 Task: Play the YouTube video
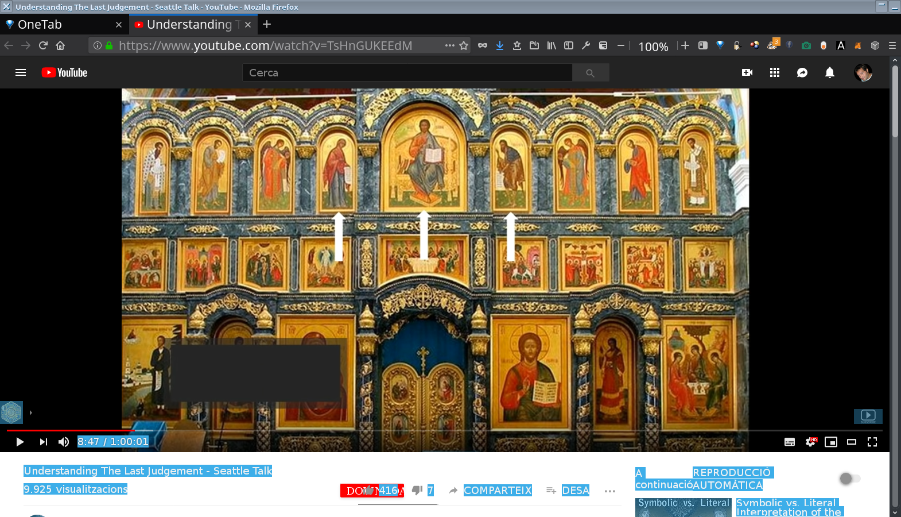20,442
